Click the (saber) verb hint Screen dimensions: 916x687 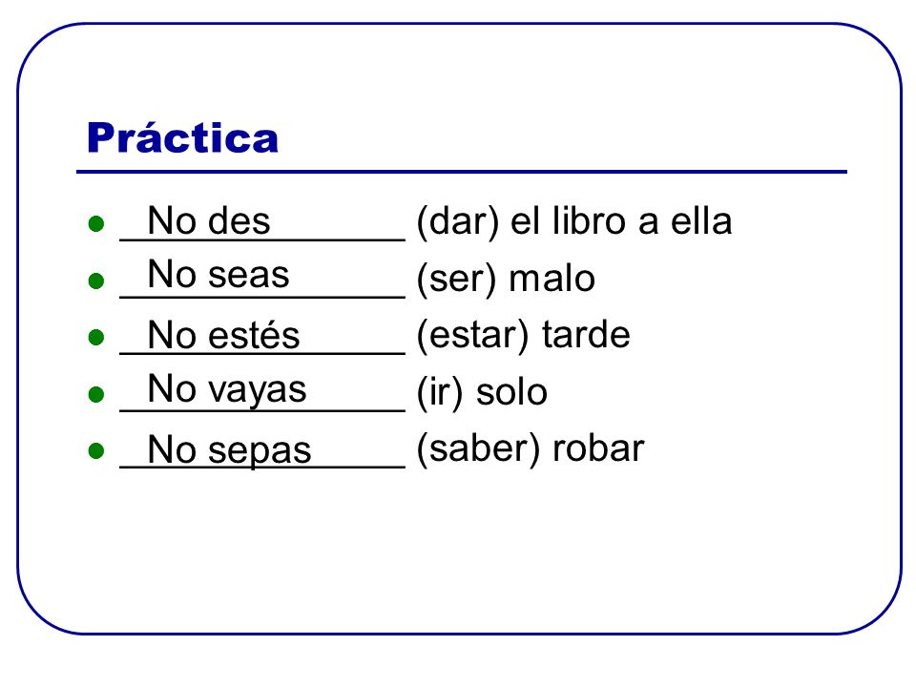click(478, 449)
